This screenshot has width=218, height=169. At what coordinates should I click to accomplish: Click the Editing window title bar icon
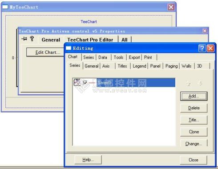pyautogui.click(x=69, y=48)
